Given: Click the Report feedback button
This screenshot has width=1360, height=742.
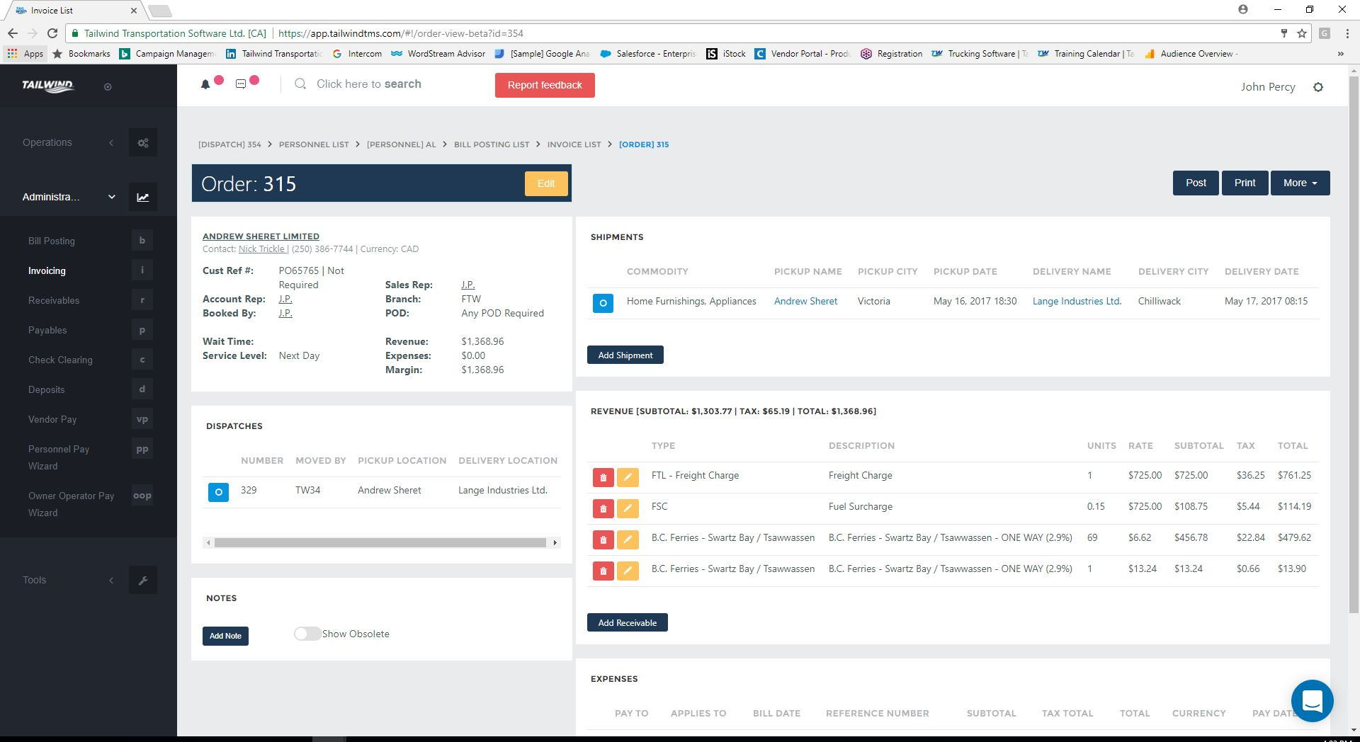Looking at the screenshot, I should click(545, 85).
